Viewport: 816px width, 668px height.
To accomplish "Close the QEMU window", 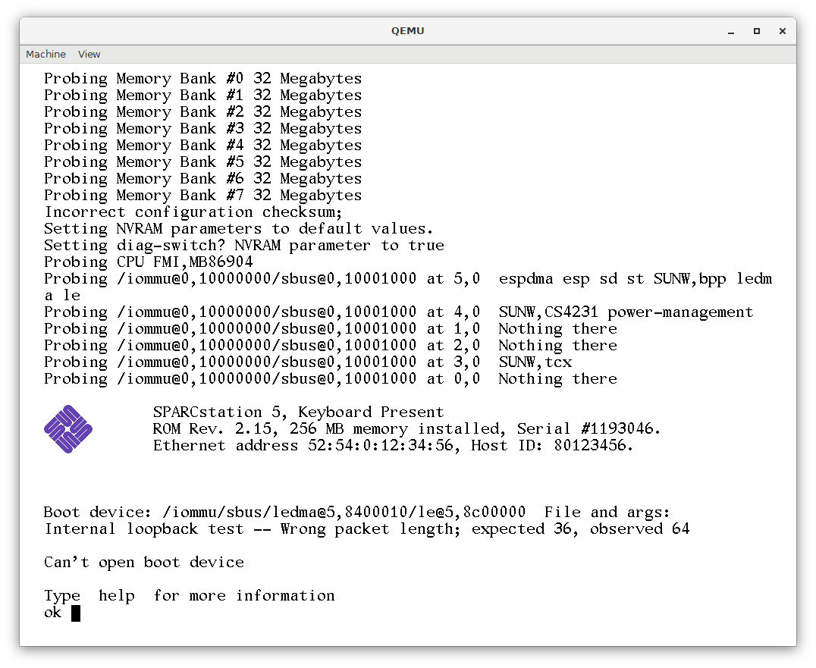I will tap(780, 31).
